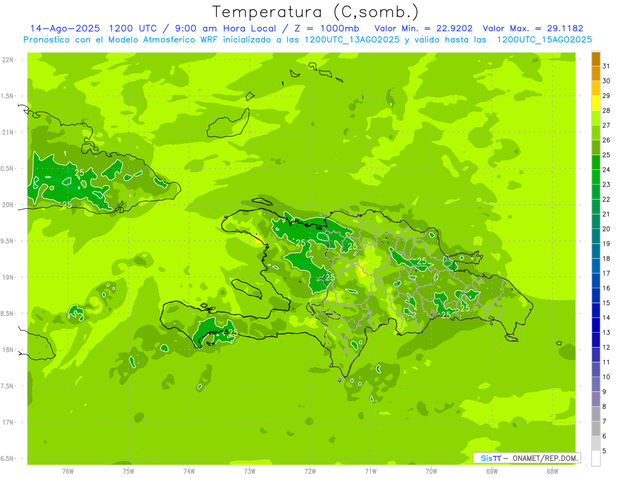Click the yellow legend band between 28 and 29

(596, 103)
